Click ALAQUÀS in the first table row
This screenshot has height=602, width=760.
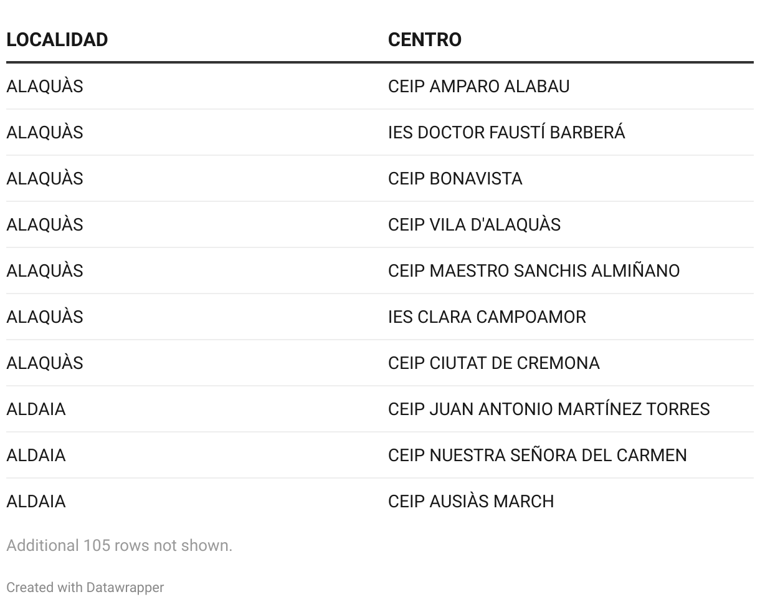pyautogui.click(x=45, y=86)
